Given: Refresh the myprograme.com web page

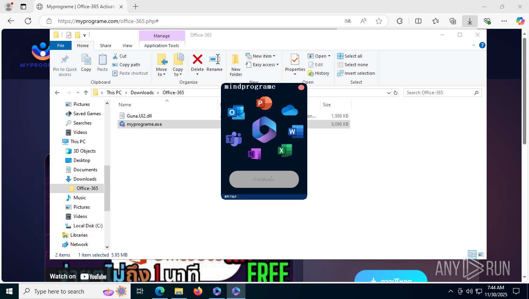Looking at the screenshot, I should (x=28, y=21).
